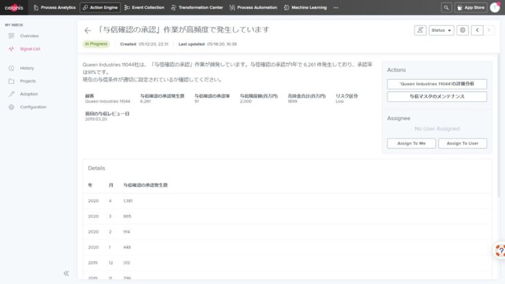
Task: Open the App Store button
Action: [470, 8]
